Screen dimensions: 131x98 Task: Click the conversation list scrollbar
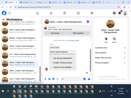click(40, 74)
